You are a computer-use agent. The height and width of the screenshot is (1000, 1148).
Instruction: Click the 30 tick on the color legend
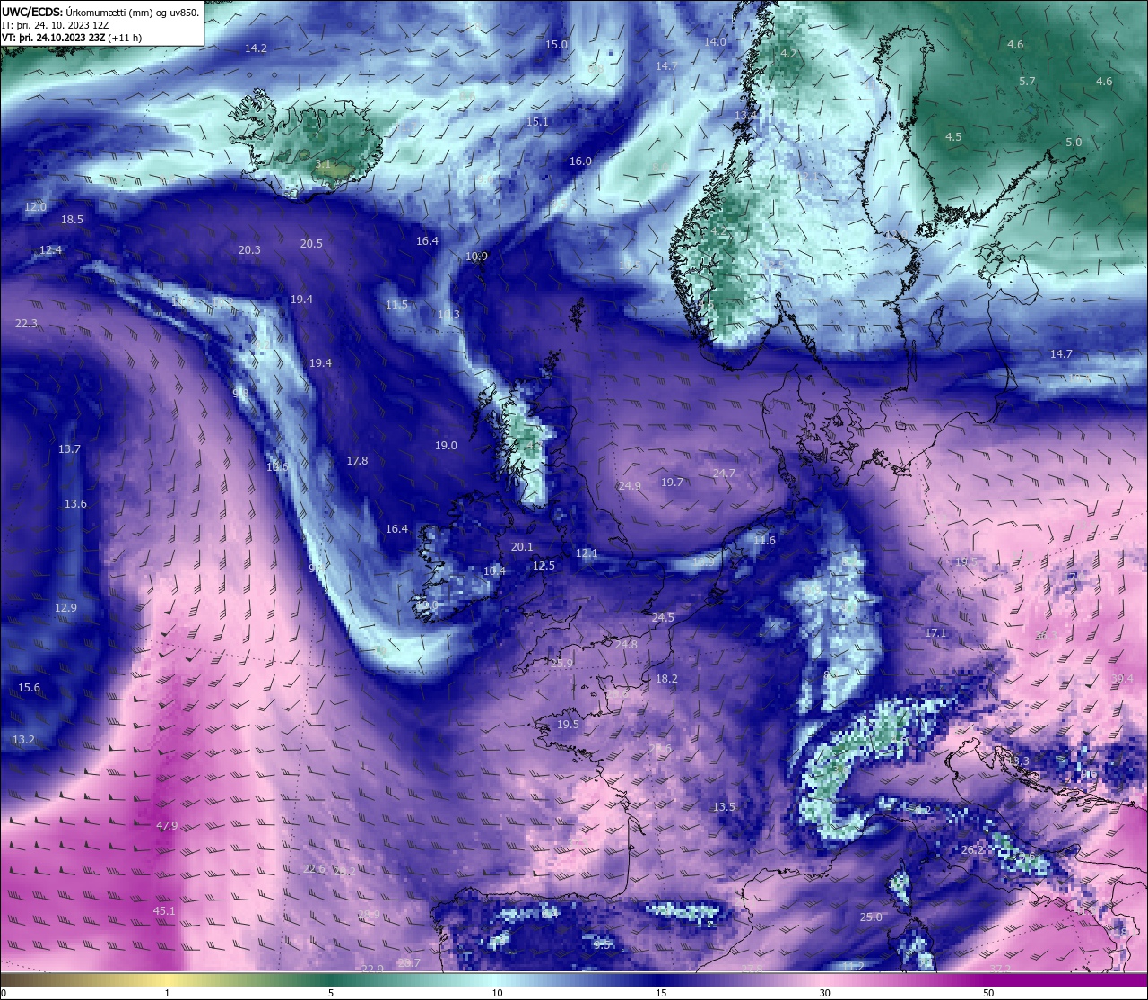point(824,993)
